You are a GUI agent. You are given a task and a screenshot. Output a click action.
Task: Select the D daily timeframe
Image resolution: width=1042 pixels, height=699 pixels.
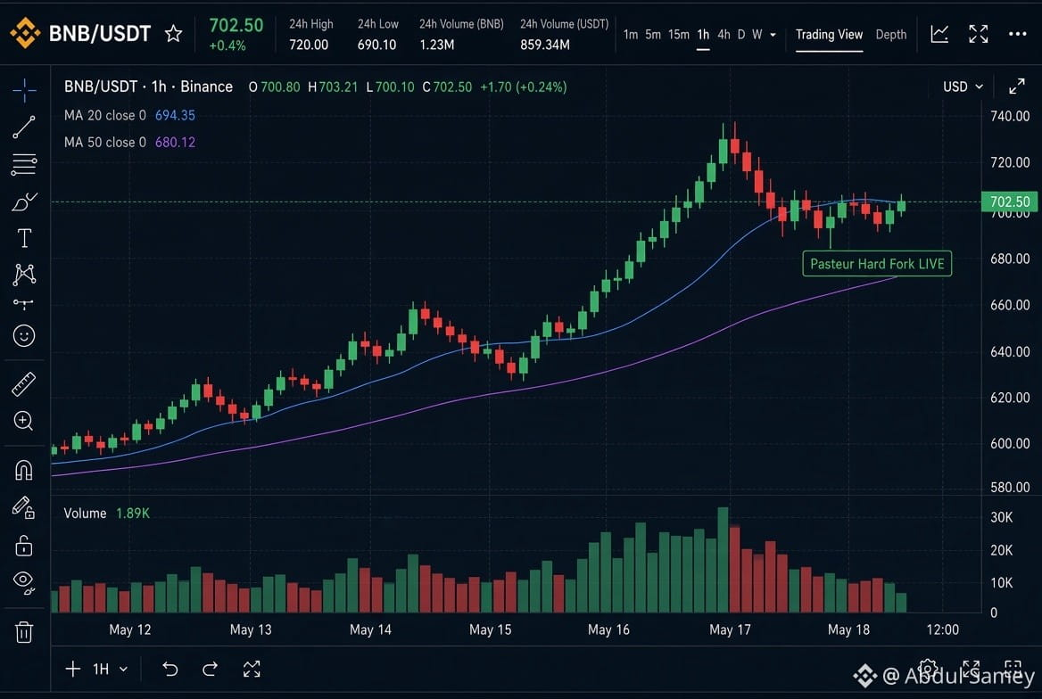(741, 35)
